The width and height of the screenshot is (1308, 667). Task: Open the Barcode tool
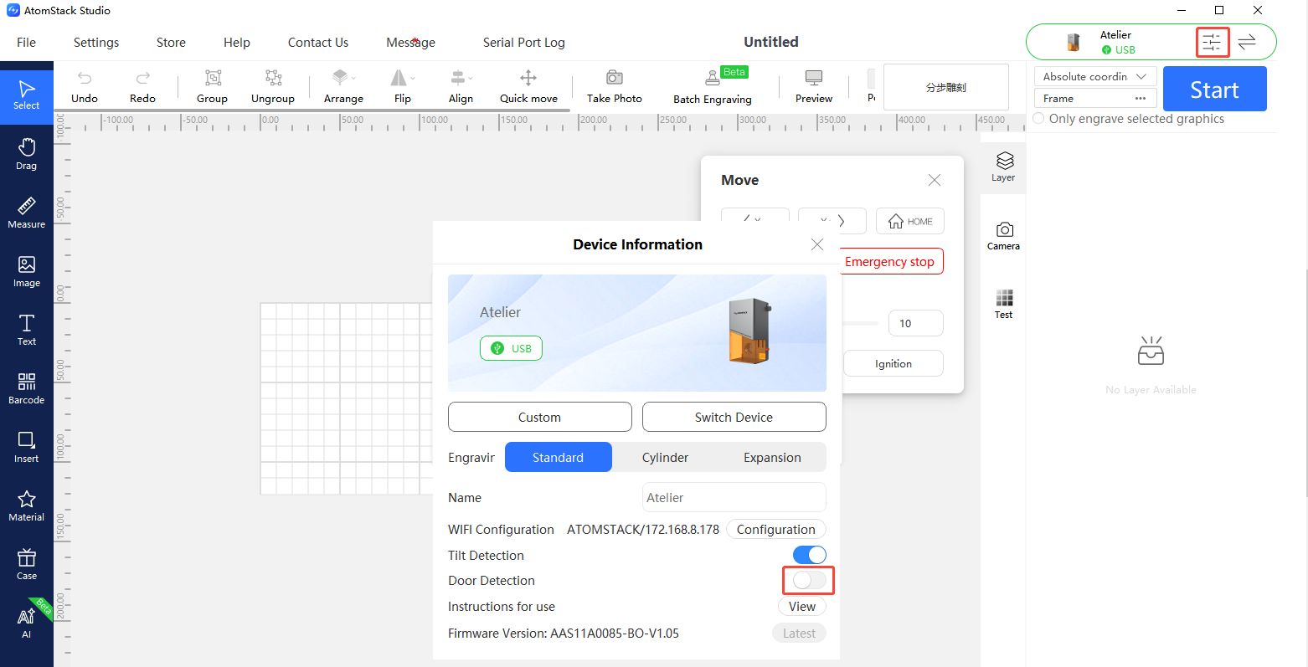click(x=27, y=388)
